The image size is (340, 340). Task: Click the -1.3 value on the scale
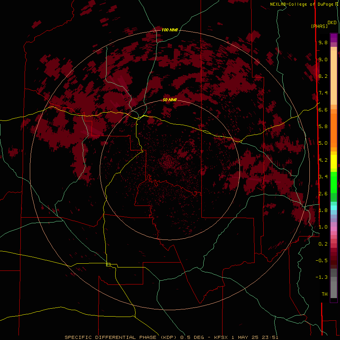321,277
